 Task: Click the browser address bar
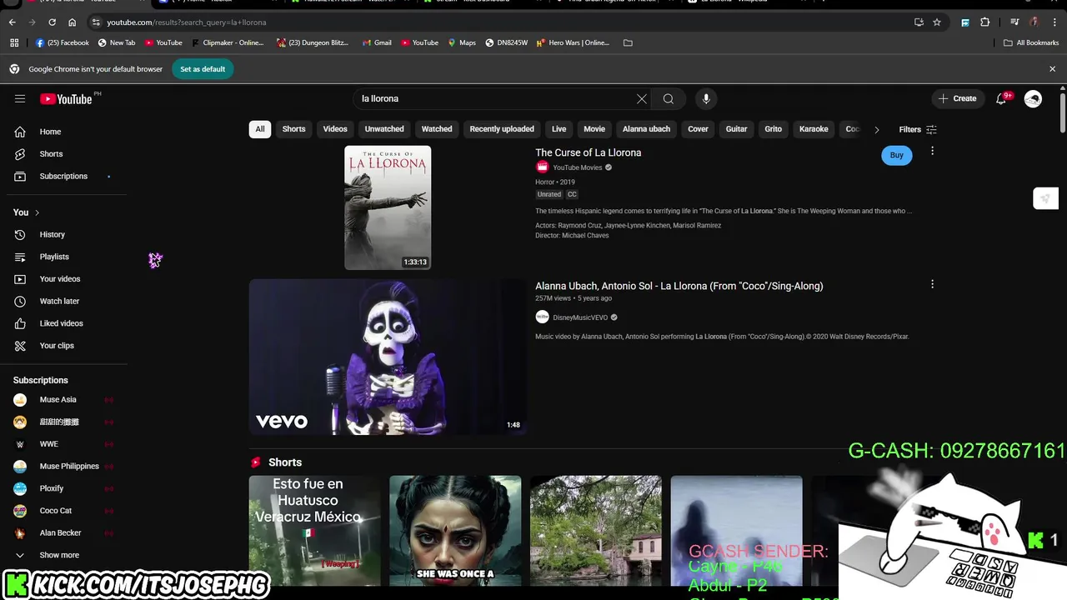[x=500, y=22]
